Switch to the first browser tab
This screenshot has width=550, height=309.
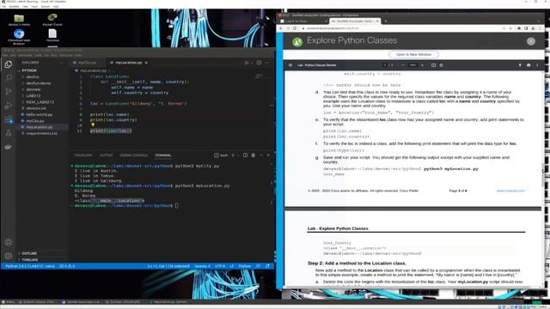(x=302, y=21)
